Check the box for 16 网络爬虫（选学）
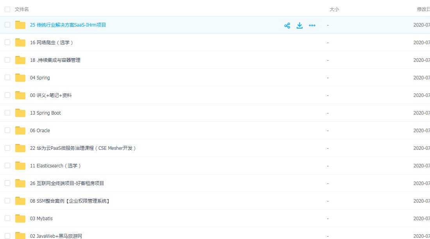The width and height of the screenshot is (430, 239). 7,42
